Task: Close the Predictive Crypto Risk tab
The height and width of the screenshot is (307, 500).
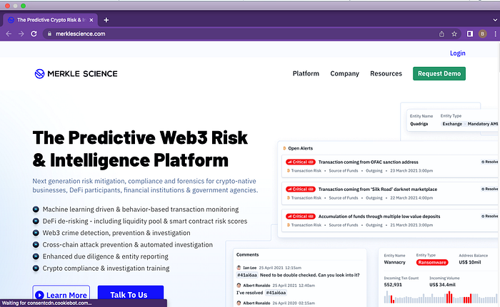Action: tap(91, 20)
